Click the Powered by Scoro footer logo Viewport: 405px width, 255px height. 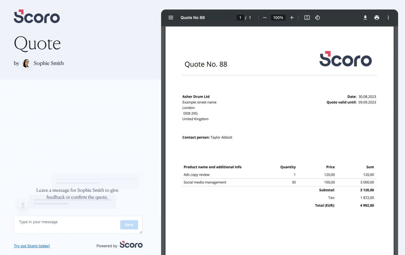131,245
